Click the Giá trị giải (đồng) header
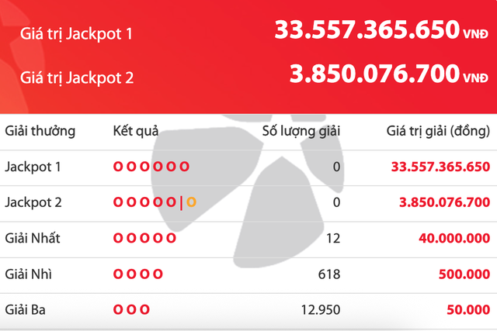This screenshot has width=497, height=331. 438,130
